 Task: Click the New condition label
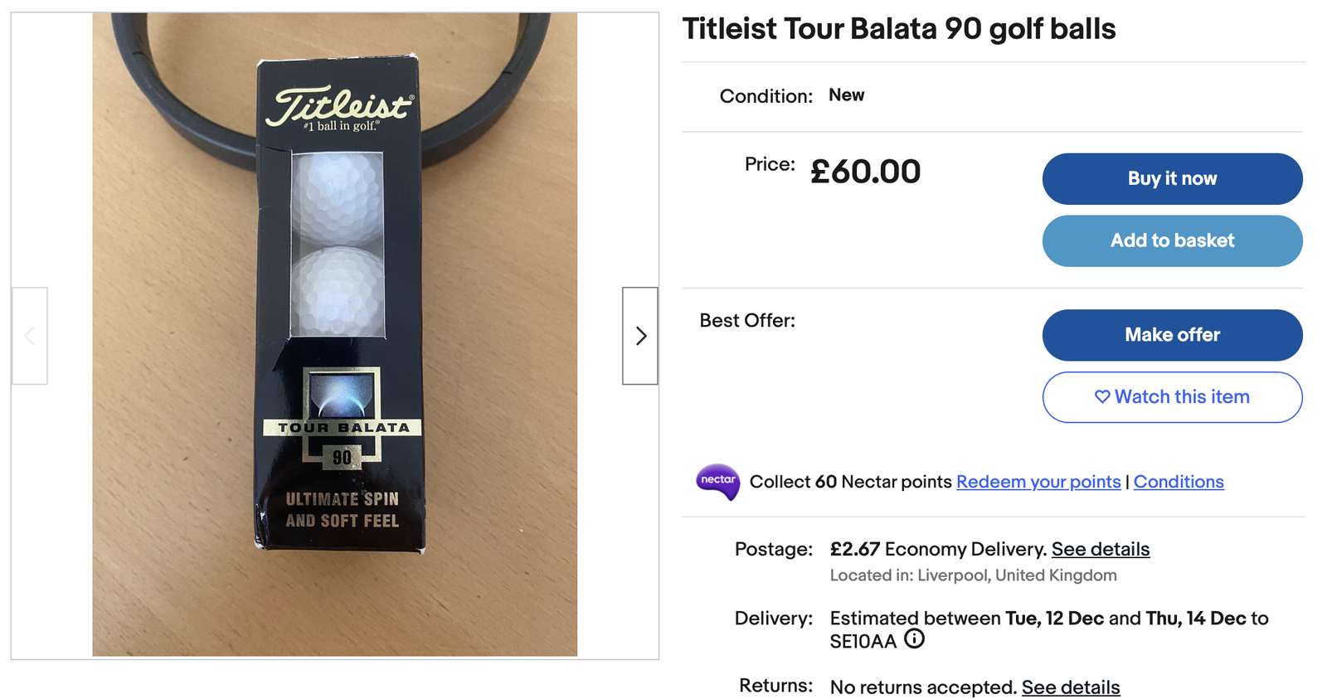coord(847,95)
